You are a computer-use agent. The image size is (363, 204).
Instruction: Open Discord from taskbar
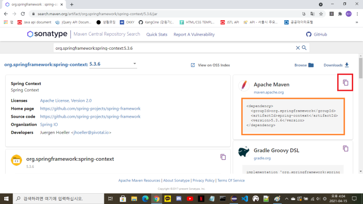(x=179, y=199)
